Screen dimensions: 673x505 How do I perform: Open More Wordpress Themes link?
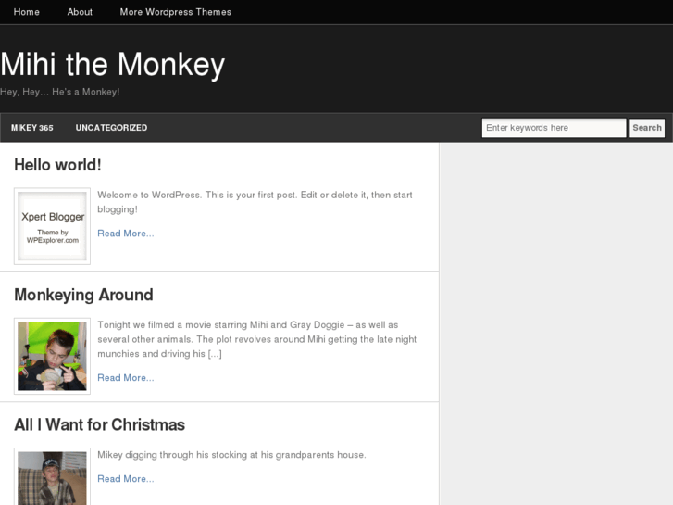pyautogui.click(x=176, y=12)
